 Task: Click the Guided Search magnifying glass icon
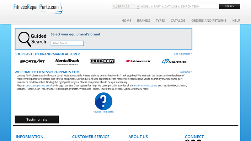point(24,39)
